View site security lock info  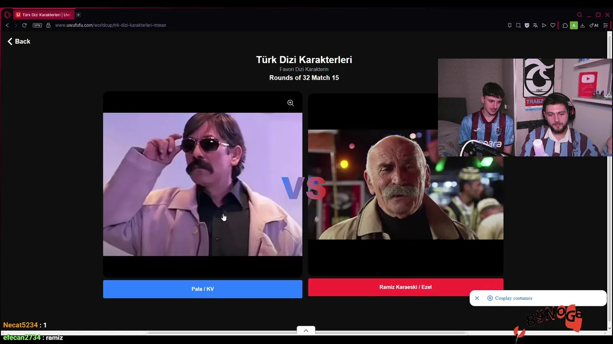pos(48,25)
